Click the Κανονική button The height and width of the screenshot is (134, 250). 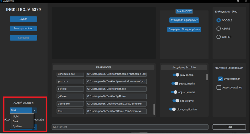[x=23, y=38]
